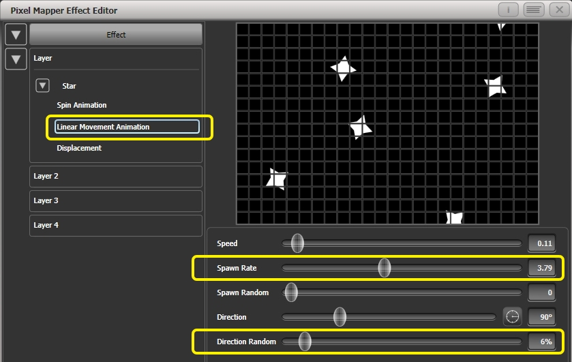Click the dropdown arrow beside the Layer panel
This screenshot has height=362, width=572.
pos(16,59)
